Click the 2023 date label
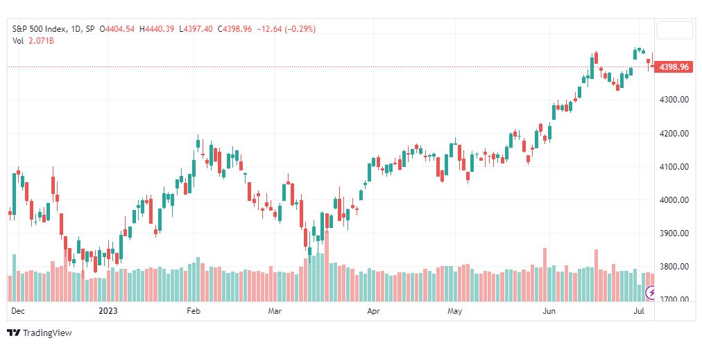 [108, 310]
